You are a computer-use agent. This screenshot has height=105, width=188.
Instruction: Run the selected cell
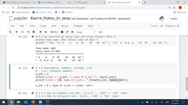tap(54, 32)
